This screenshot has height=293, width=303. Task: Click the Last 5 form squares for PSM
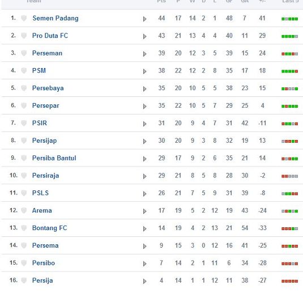point(289,71)
